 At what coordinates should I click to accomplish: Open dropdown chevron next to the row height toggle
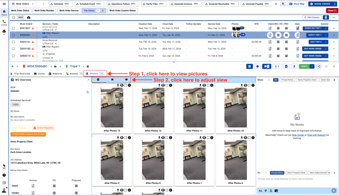334,18
